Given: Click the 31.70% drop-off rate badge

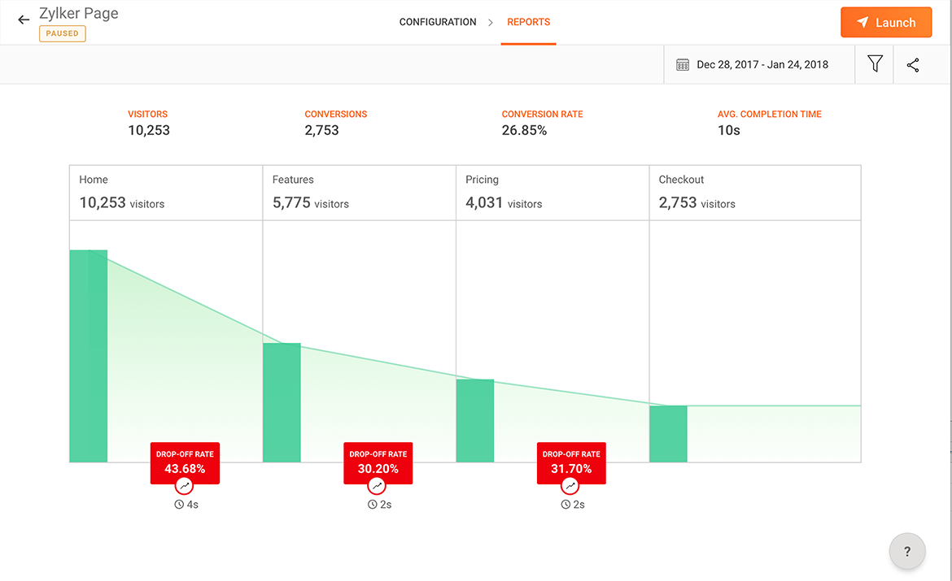Looking at the screenshot, I should click(x=571, y=462).
